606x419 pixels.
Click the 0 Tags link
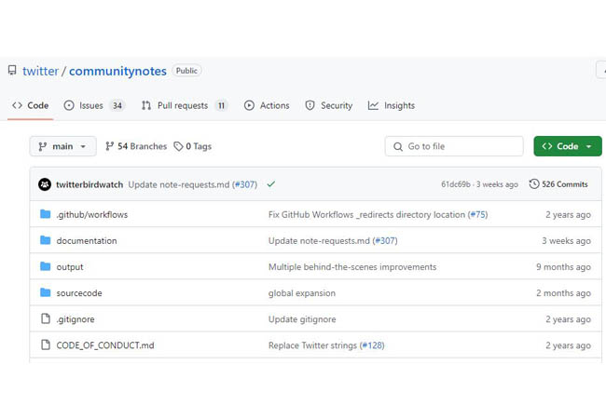pos(193,146)
